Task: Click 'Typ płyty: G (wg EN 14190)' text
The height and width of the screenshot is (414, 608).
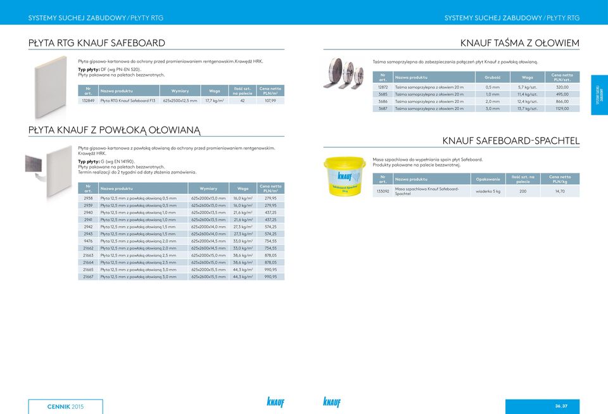Action: click(x=106, y=161)
